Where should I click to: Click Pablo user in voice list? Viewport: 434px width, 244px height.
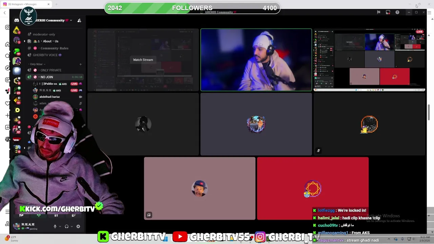[x=57, y=84]
